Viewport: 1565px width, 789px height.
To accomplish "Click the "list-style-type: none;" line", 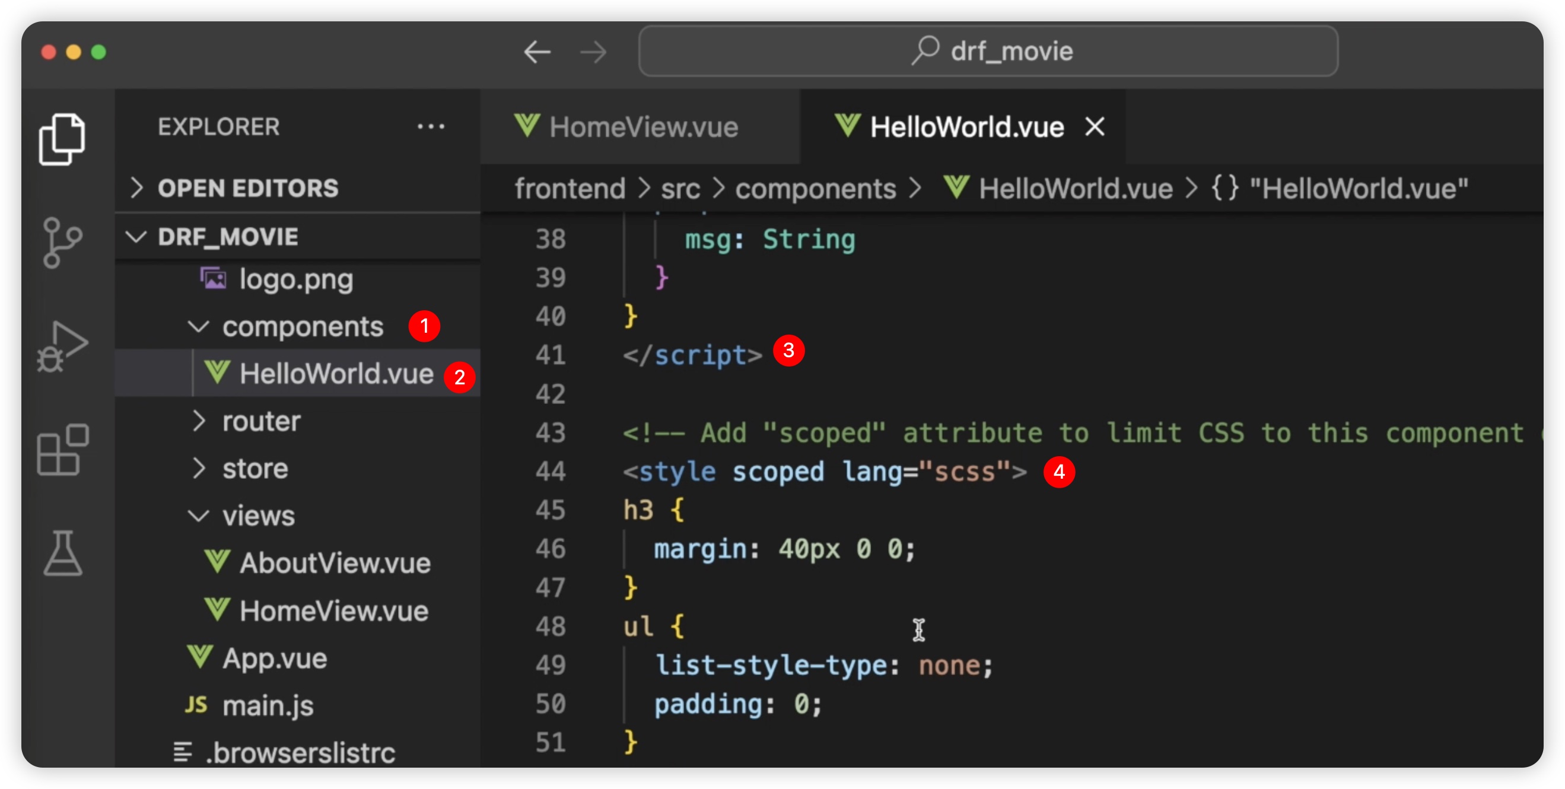I will point(824,665).
